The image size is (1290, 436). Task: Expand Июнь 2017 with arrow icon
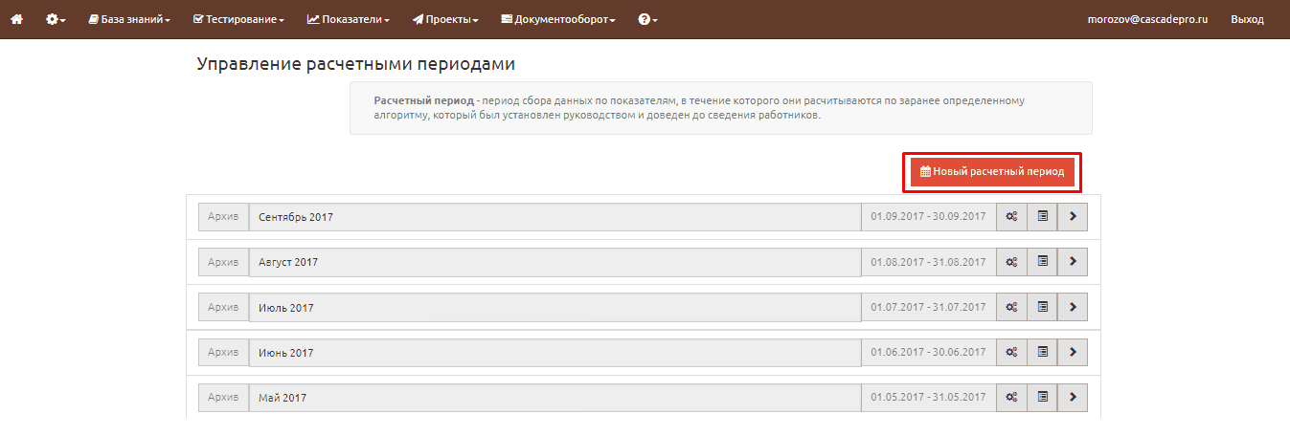(1073, 353)
